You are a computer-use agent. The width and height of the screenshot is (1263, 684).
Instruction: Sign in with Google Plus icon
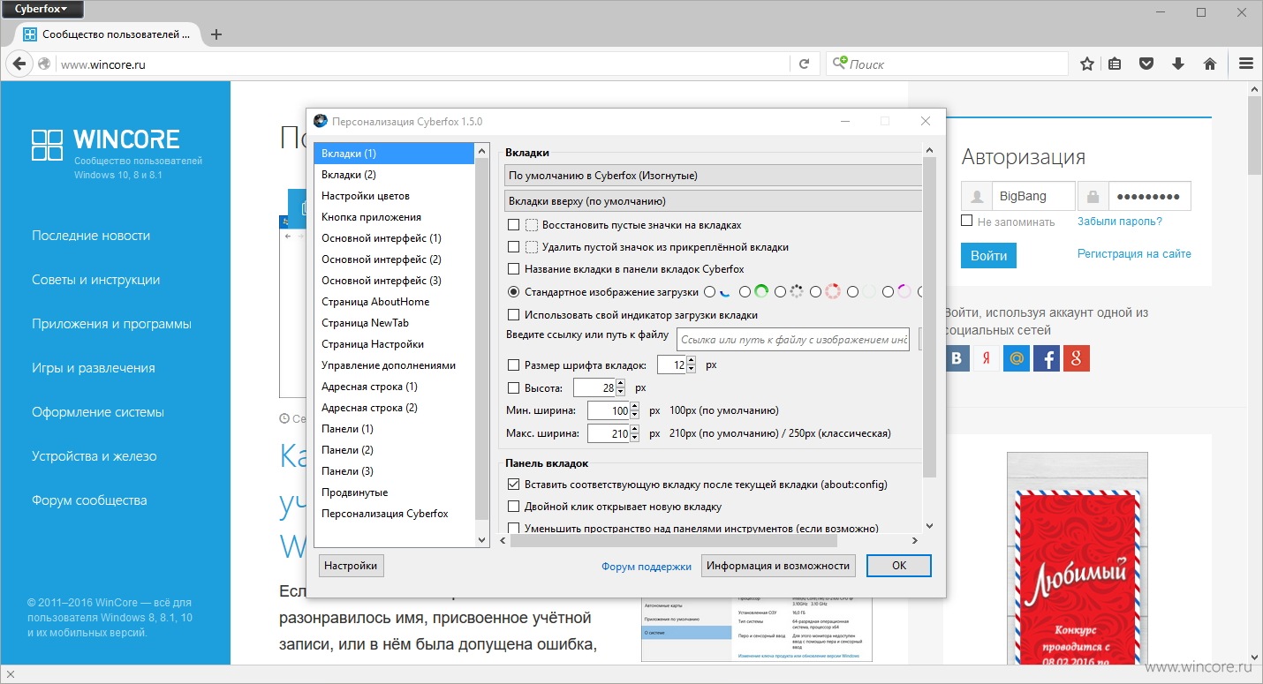point(1077,358)
